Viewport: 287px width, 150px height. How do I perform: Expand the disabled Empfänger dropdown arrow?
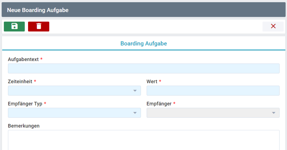point(274,113)
